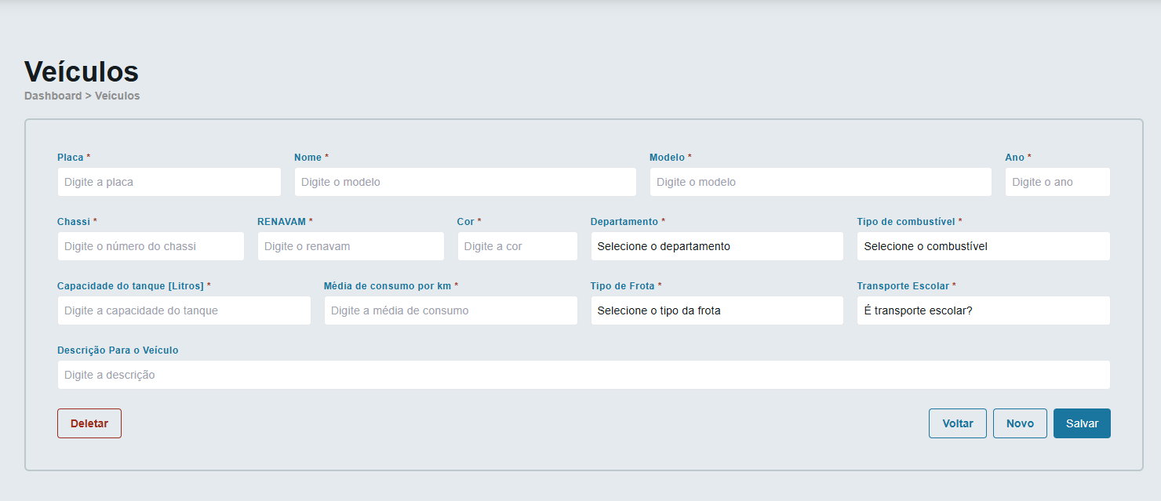The image size is (1161, 501).
Task: Click the Voltar button
Action: [x=957, y=423]
